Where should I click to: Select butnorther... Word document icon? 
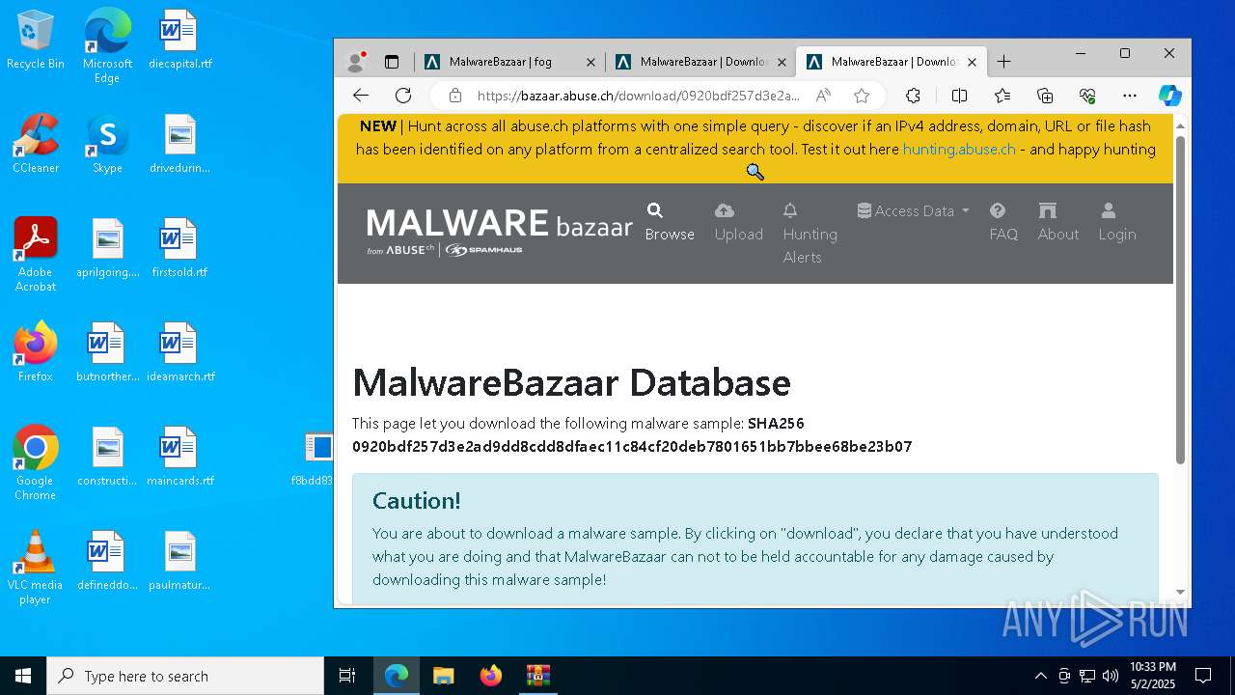point(107,353)
